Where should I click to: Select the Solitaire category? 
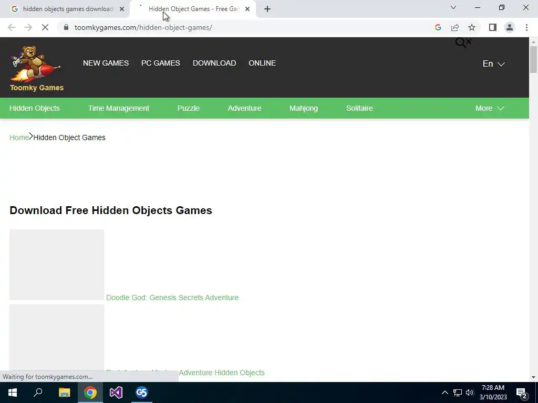tap(359, 108)
